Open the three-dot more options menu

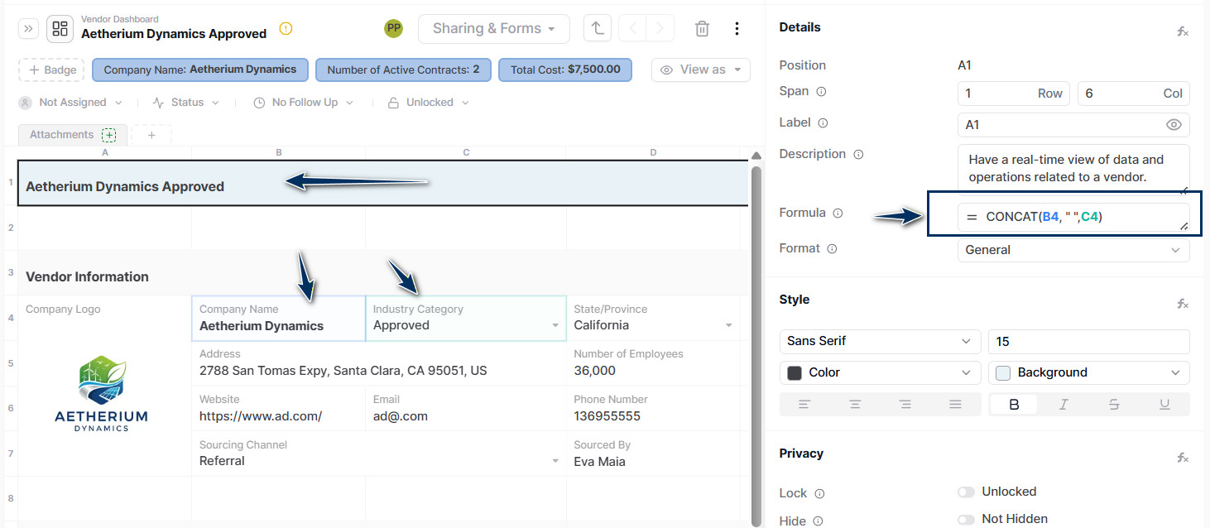click(737, 29)
